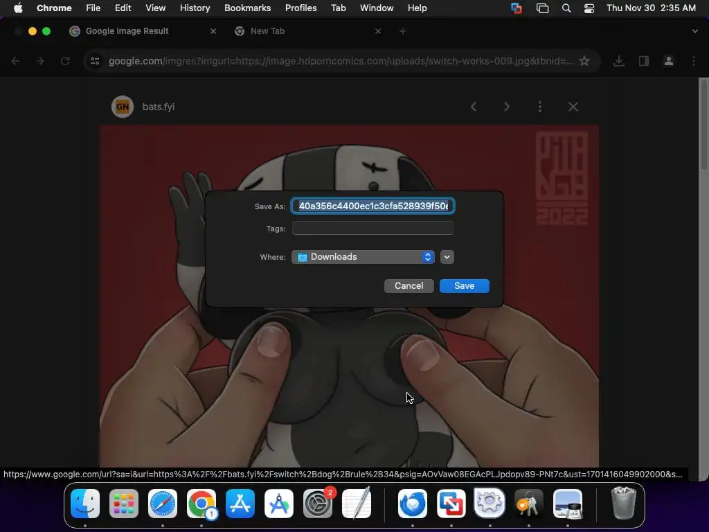Open the Edit menu

pos(123,8)
